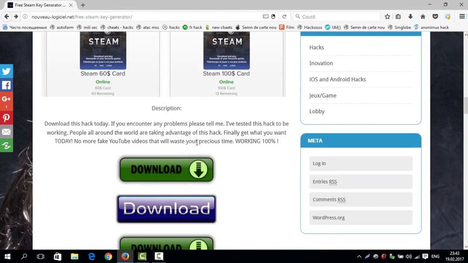Open Windows taskbar search magnifier
The image size is (468, 263).
pos(24,256)
